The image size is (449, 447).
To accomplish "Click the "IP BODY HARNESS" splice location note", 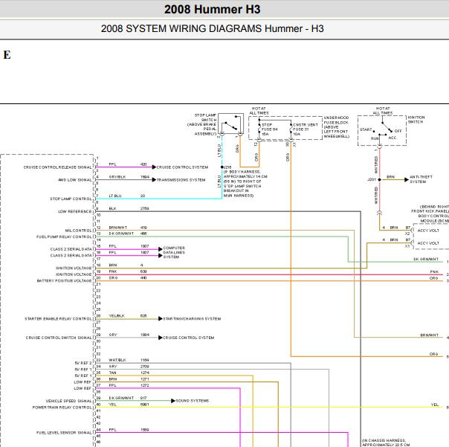I will click(245, 184).
